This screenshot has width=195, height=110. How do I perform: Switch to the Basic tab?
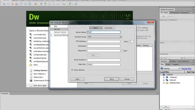(x=96, y=28)
